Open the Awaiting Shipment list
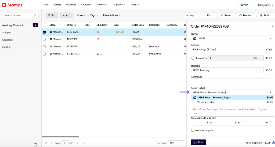The image size is (275, 147). (20, 25)
